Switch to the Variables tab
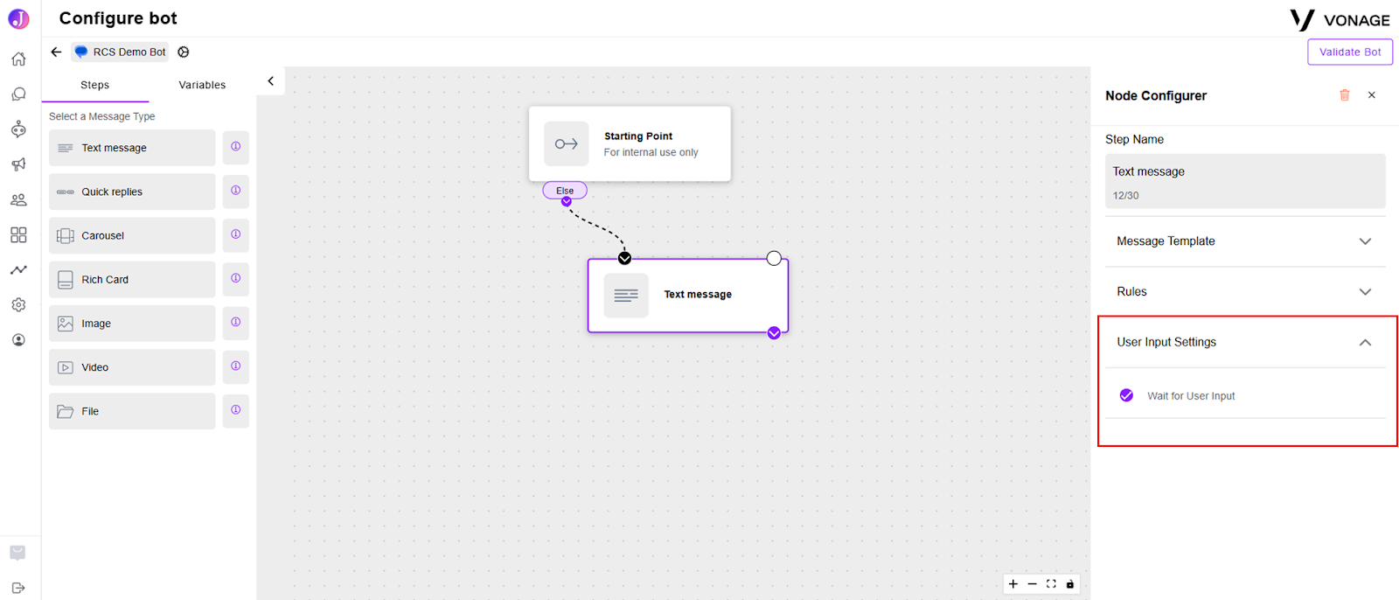 click(202, 85)
